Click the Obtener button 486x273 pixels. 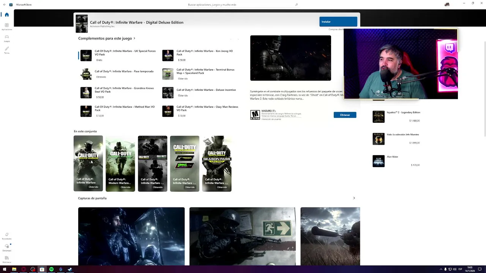tap(345, 115)
